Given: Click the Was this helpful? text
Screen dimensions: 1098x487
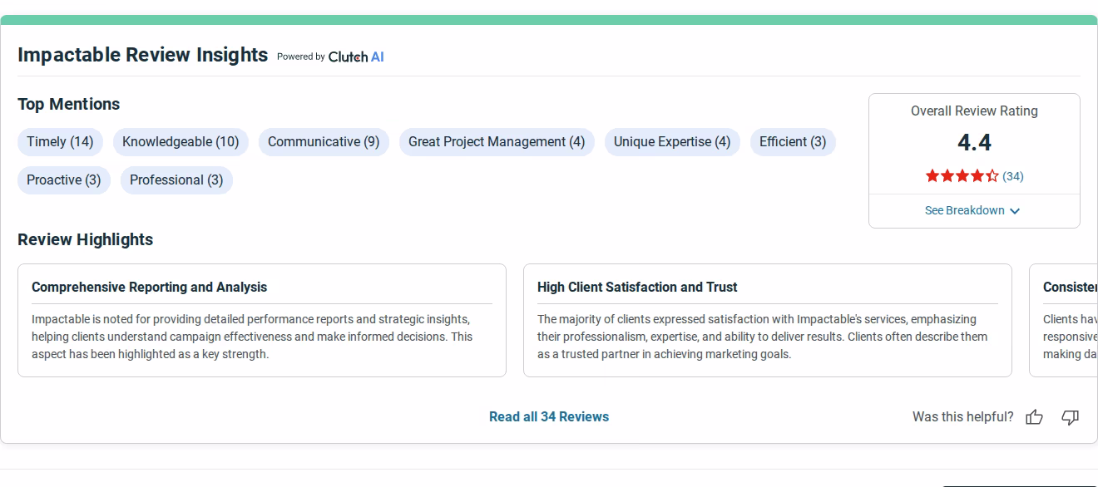Looking at the screenshot, I should click(963, 417).
